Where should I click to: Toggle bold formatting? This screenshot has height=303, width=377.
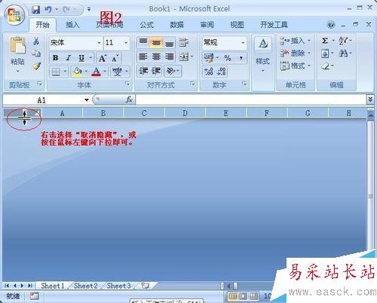point(56,58)
